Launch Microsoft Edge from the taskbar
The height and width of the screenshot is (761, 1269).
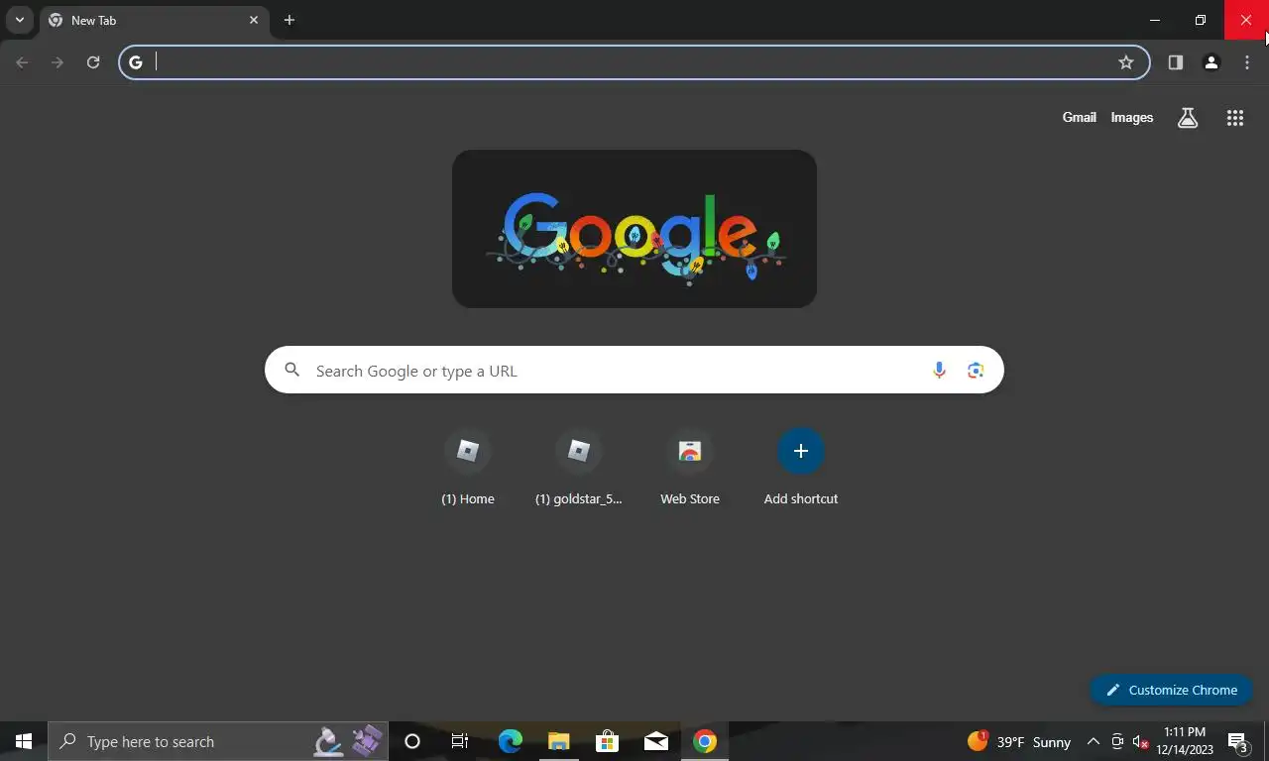pyautogui.click(x=510, y=741)
